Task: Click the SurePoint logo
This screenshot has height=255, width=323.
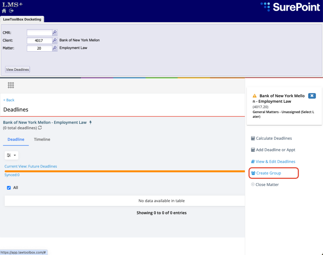Action: point(290,7)
